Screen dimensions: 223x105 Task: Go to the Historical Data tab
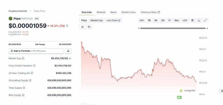[x=150, y=12]
